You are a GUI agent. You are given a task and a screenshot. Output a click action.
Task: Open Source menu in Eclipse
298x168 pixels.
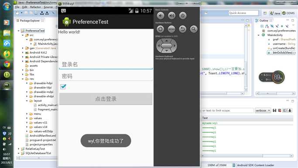pyautogui.click(x=48, y=7)
